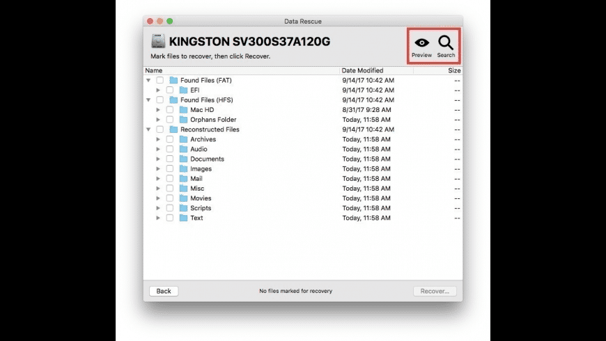606x341 pixels.
Task: Tick the Mail checkbox
Action: [x=170, y=178]
